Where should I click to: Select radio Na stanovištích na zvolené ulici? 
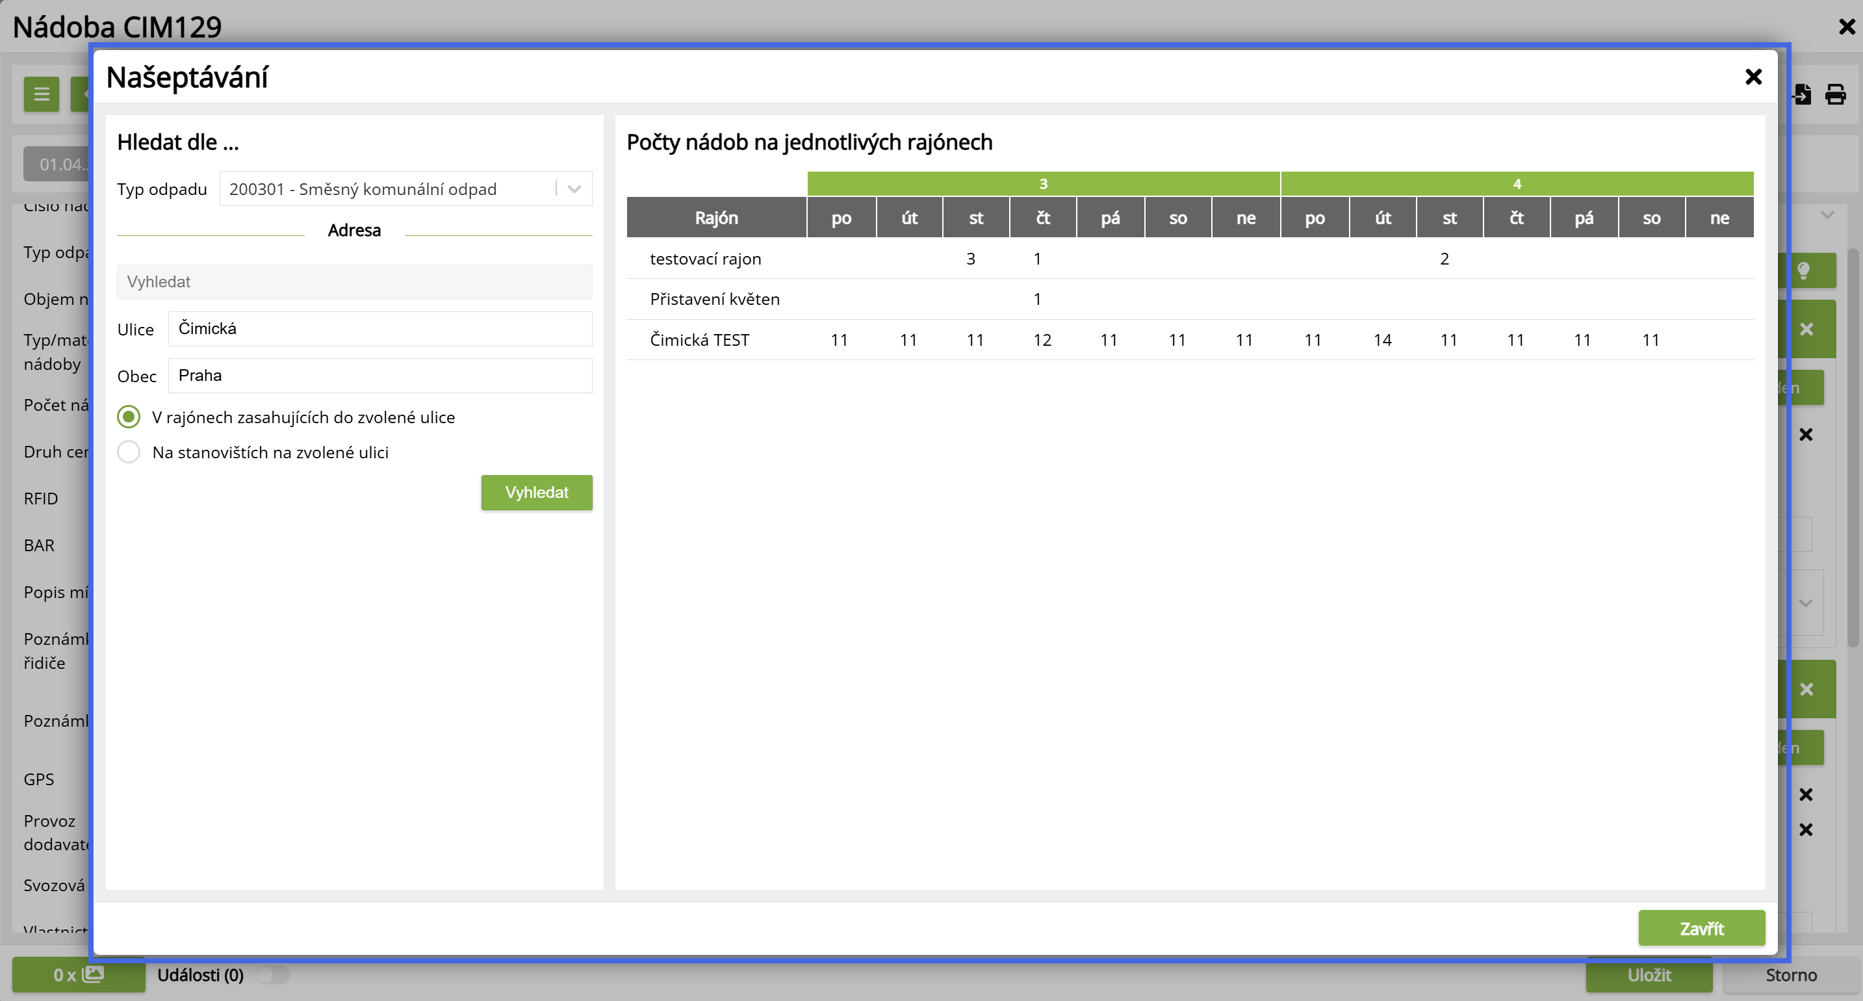point(129,452)
